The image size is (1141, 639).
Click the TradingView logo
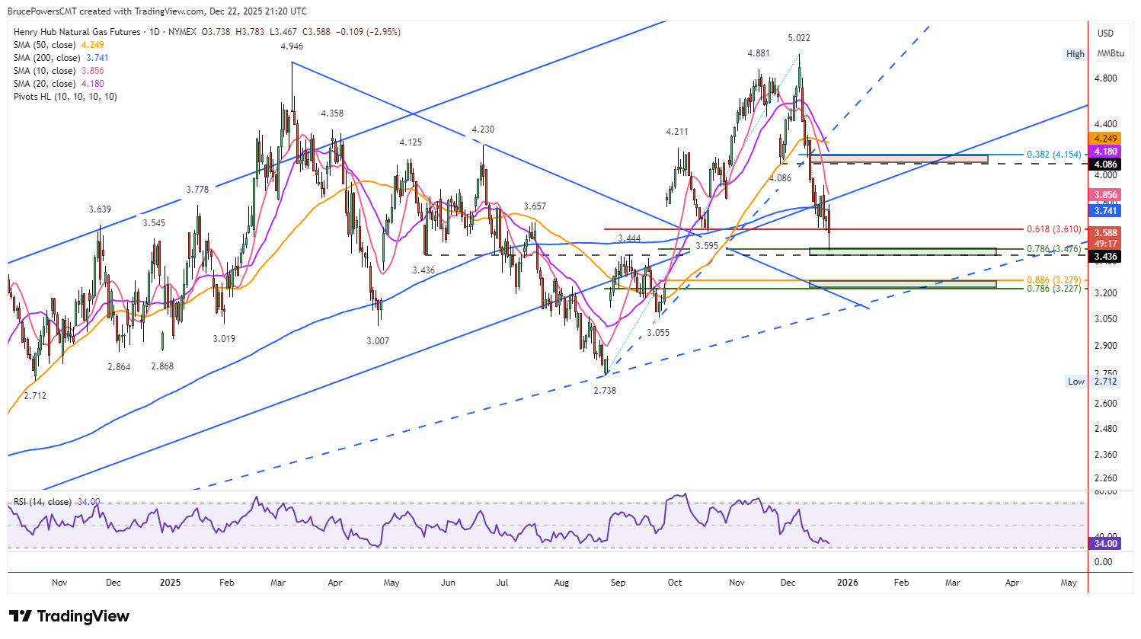69,616
